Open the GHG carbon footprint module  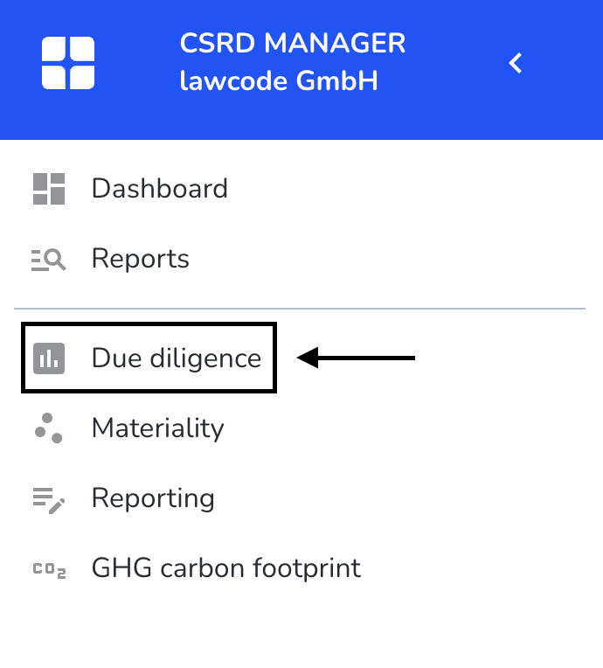(226, 568)
